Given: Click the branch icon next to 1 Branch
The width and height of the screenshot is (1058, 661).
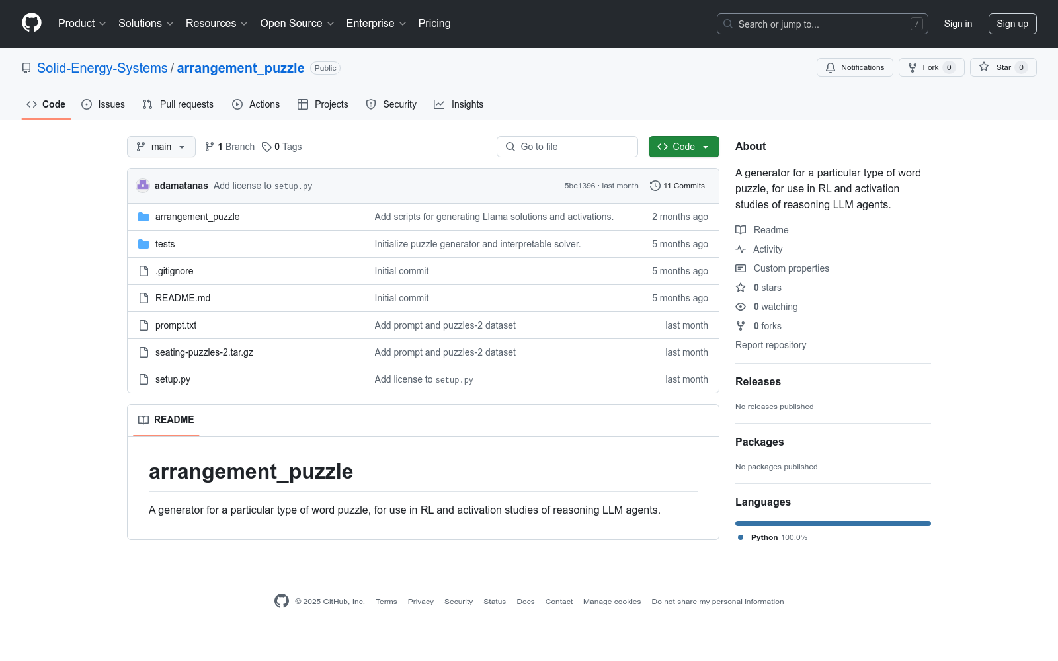Looking at the screenshot, I should point(210,147).
